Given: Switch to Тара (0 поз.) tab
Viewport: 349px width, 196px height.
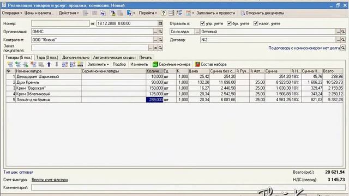Looking at the screenshot, I should (47, 57).
